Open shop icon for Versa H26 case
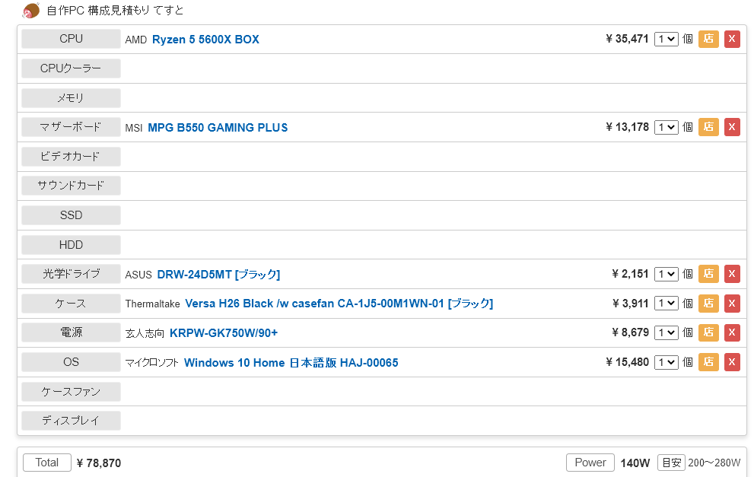 tap(708, 304)
